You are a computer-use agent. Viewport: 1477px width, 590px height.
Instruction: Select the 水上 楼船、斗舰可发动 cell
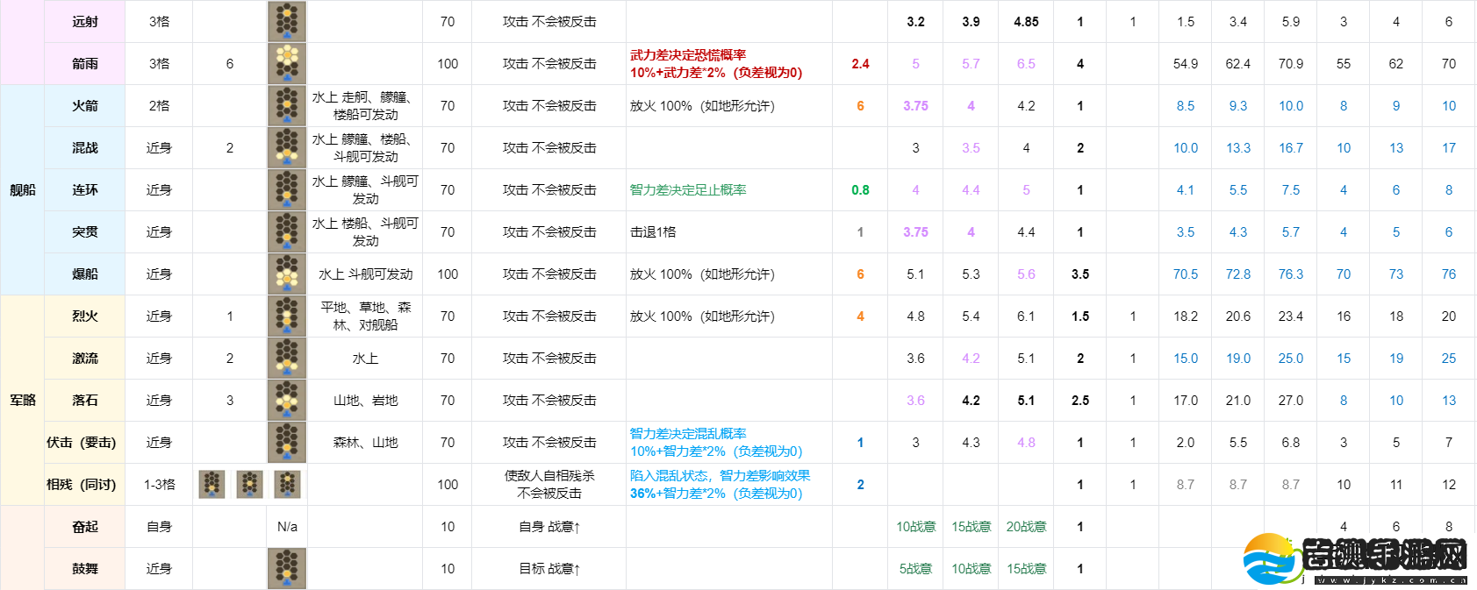coord(365,232)
